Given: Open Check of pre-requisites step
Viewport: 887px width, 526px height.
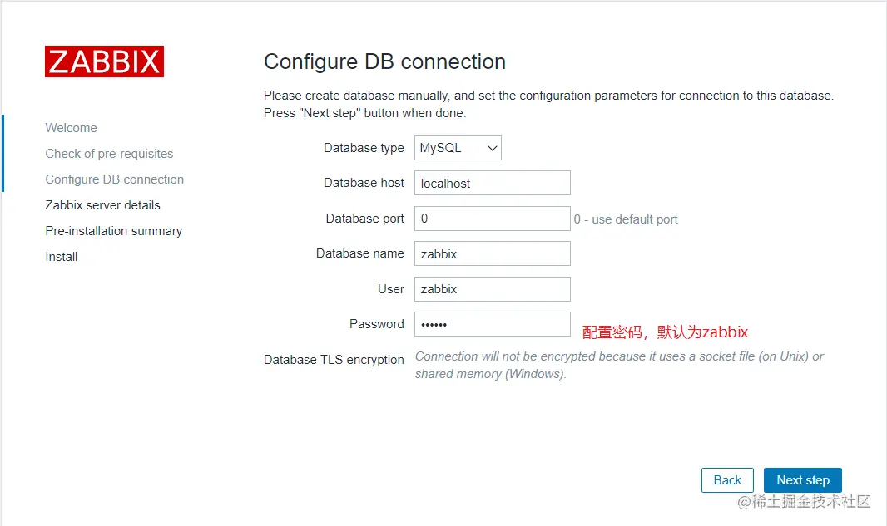Looking at the screenshot, I should (x=109, y=154).
